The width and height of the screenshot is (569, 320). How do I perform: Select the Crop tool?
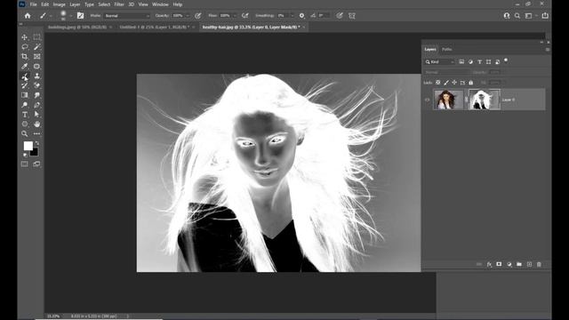click(25, 57)
